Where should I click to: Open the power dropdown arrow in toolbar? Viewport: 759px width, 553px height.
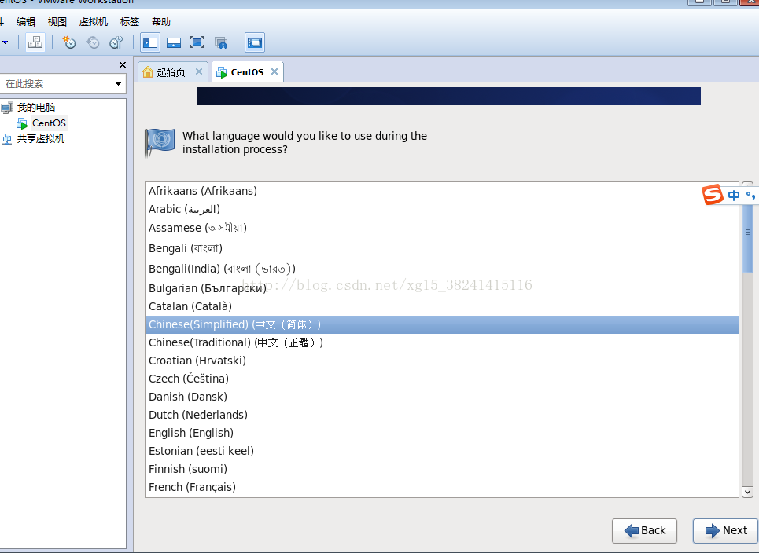click(6, 42)
